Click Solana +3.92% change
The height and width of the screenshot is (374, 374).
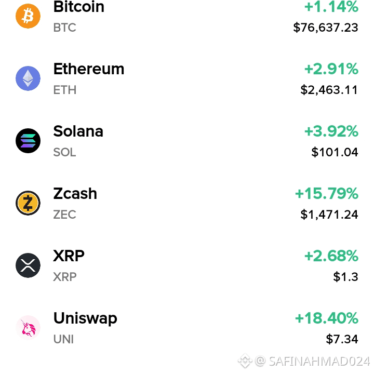pos(331,131)
